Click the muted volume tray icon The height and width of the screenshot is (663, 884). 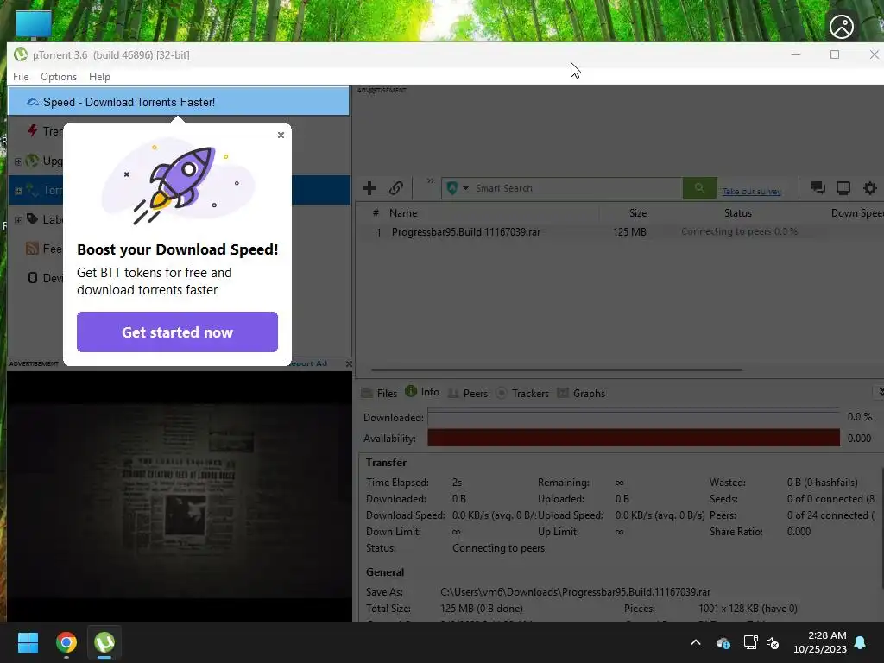coord(773,642)
